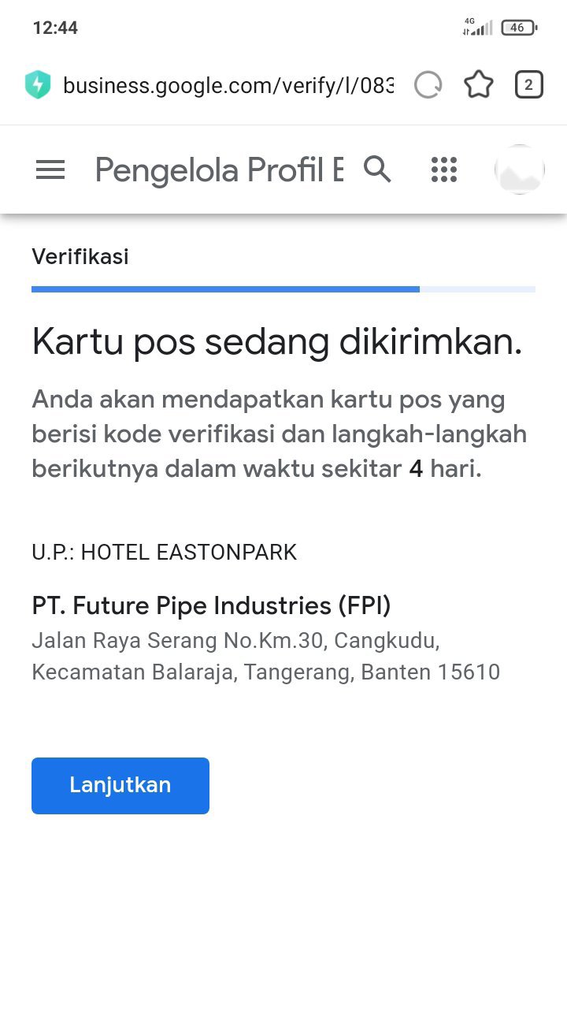Open the tab switcher showing 2 tabs

(528, 85)
